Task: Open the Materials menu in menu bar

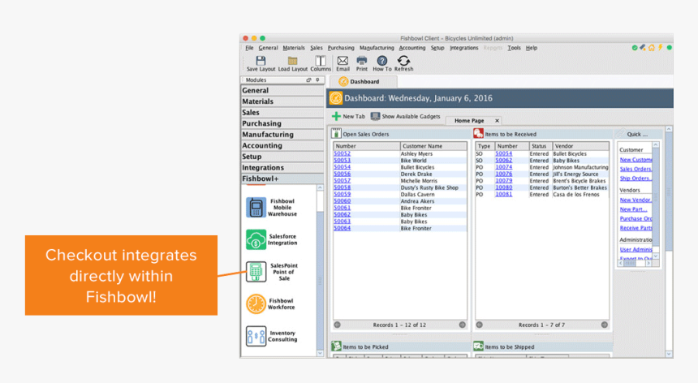Action: [x=294, y=48]
